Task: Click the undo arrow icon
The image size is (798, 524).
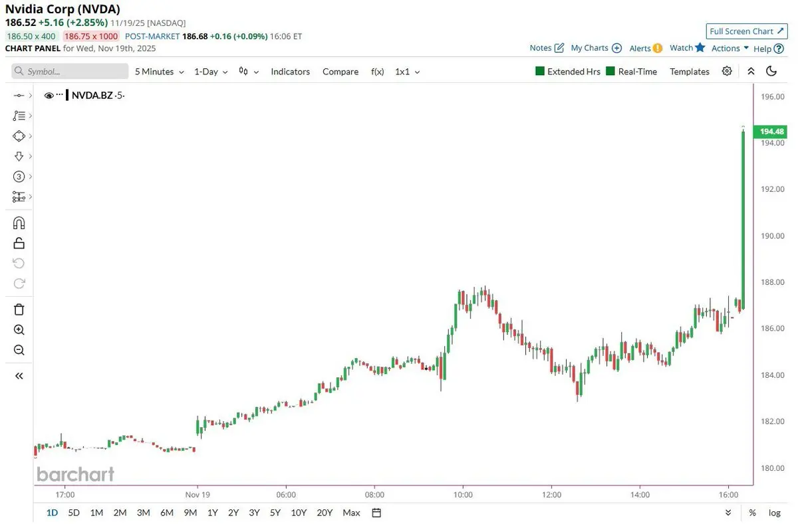Action: (x=19, y=263)
